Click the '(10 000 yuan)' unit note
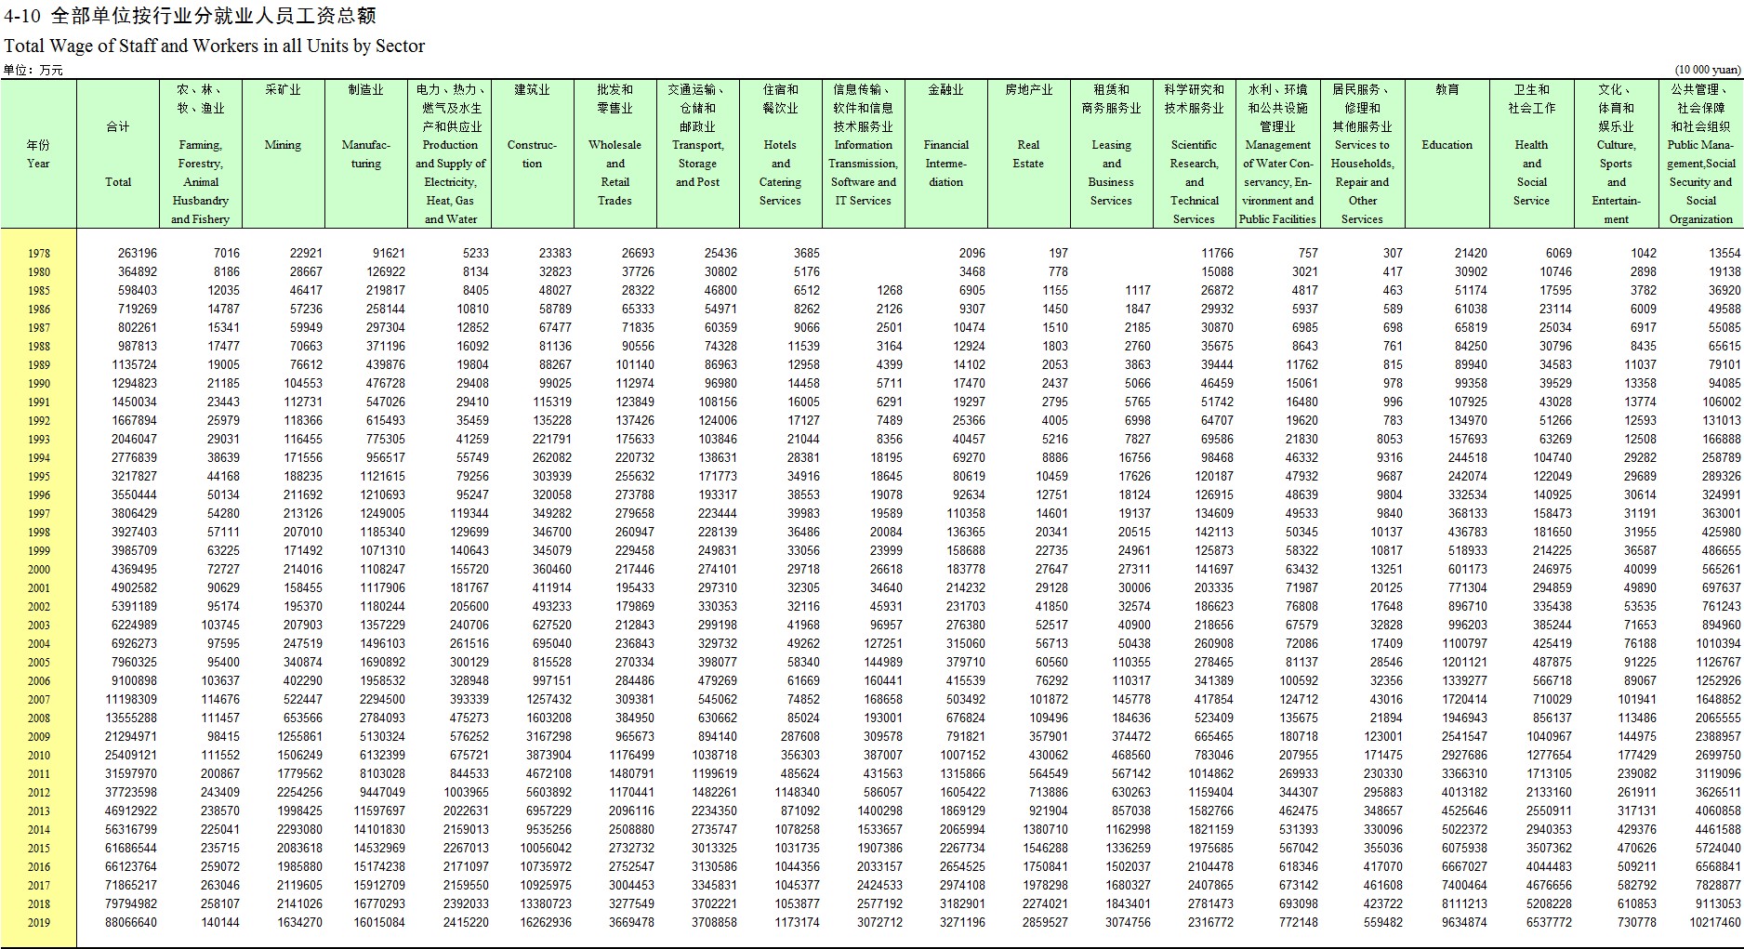The height and width of the screenshot is (949, 1744). [1708, 71]
